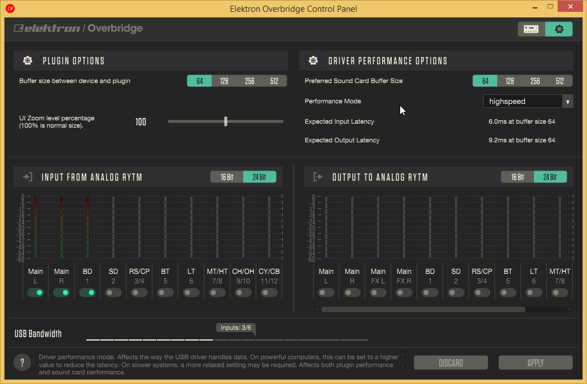Click the settings gear tab icon
The width and height of the screenshot is (587, 384).
click(x=559, y=29)
